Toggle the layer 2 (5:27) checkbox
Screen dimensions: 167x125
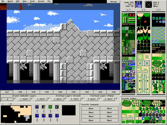[x=49, y=99]
